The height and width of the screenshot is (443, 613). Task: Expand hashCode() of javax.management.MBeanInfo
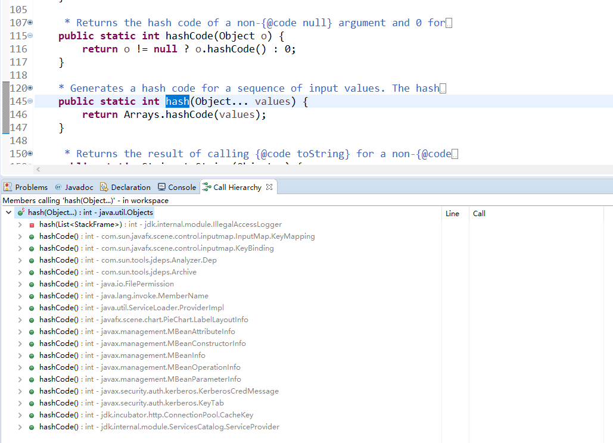point(20,355)
